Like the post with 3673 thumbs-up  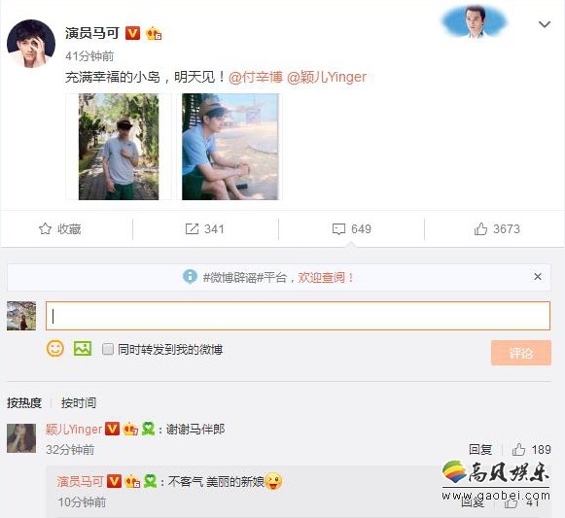pyautogui.click(x=480, y=228)
